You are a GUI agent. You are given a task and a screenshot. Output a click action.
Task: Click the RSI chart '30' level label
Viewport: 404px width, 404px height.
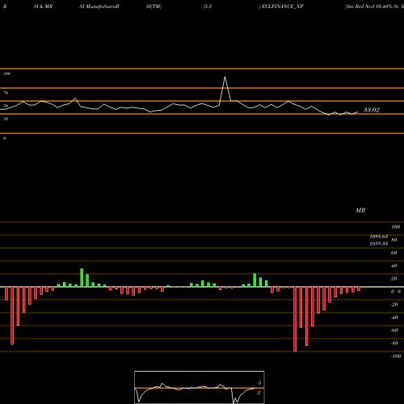6,119
